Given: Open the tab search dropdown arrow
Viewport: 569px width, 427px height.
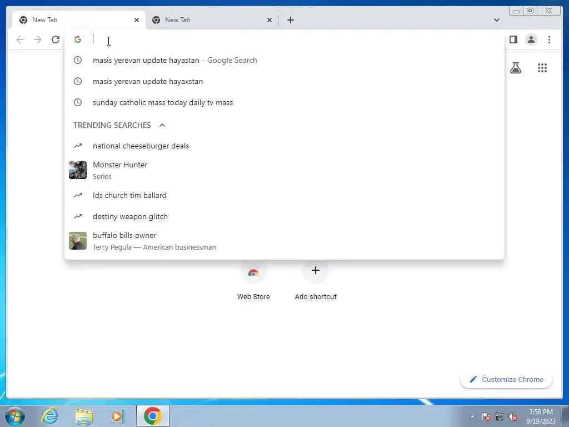Looking at the screenshot, I should [x=496, y=20].
